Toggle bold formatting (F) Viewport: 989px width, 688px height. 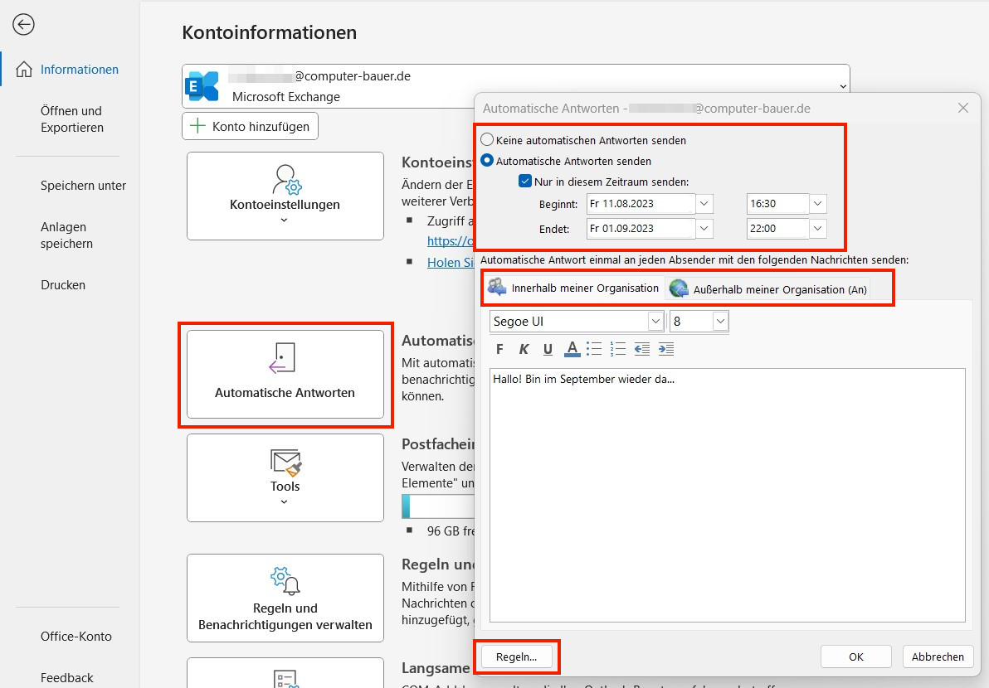click(499, 349)
